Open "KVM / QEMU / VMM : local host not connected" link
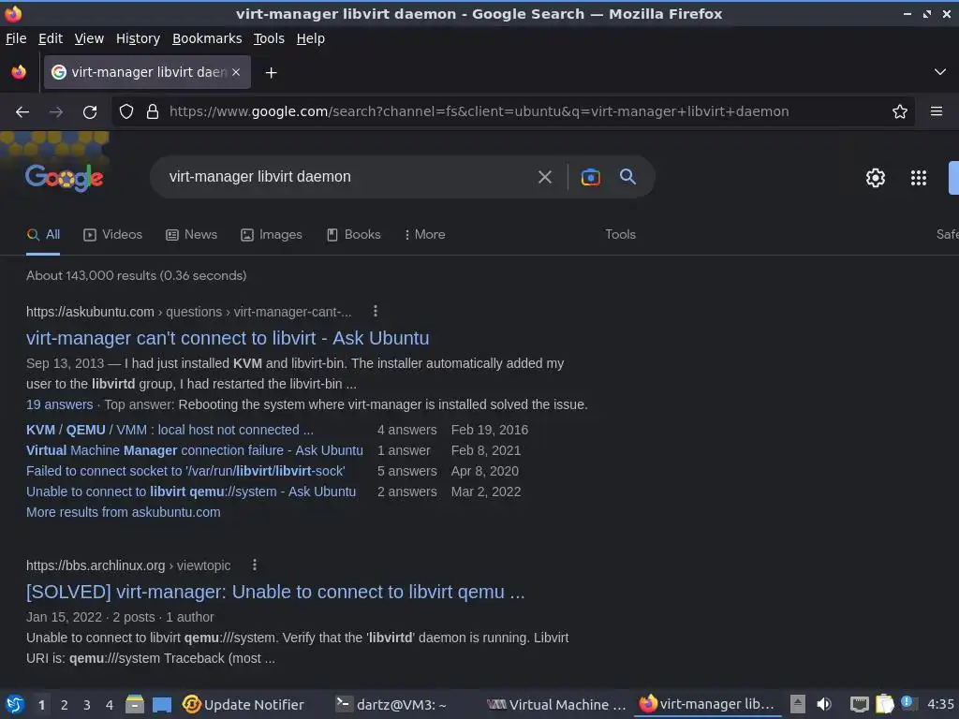 (x=170, y=430)
